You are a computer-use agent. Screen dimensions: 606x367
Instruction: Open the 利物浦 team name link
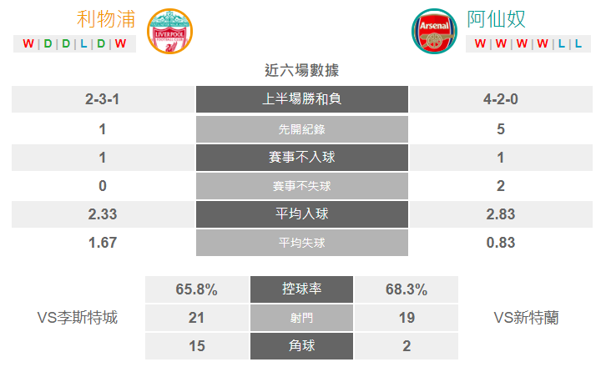(106, 19)
